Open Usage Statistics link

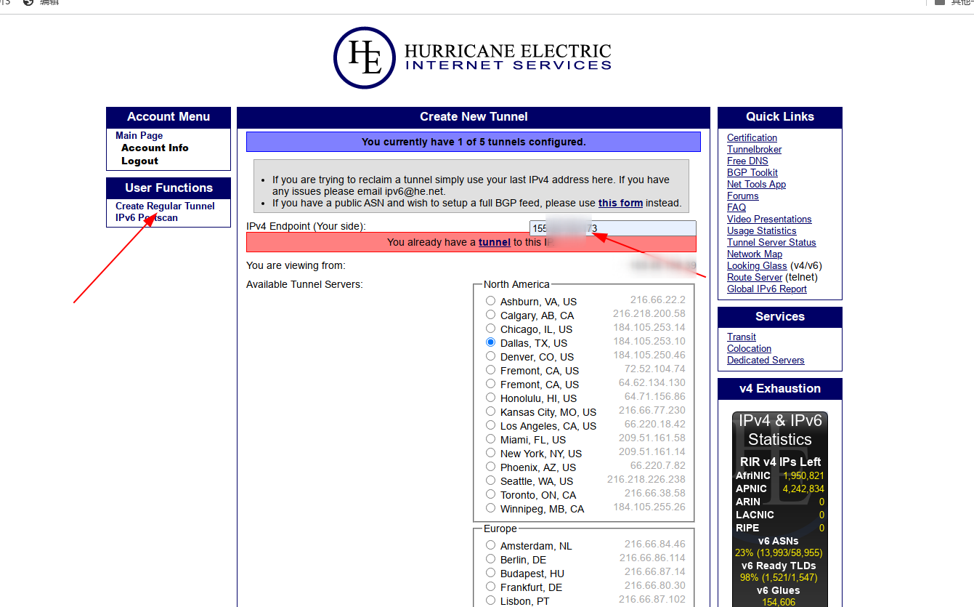coord(761,230)
